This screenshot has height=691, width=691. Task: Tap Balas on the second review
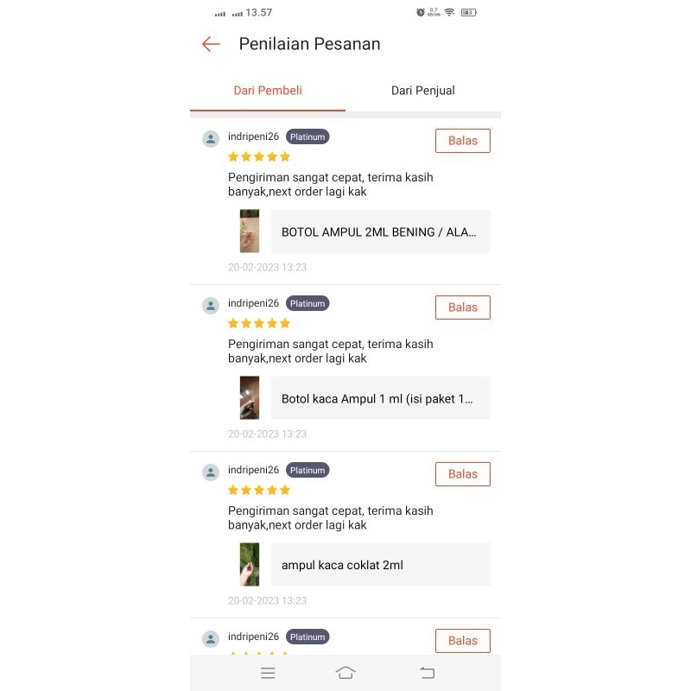click(x=462, y=307)
